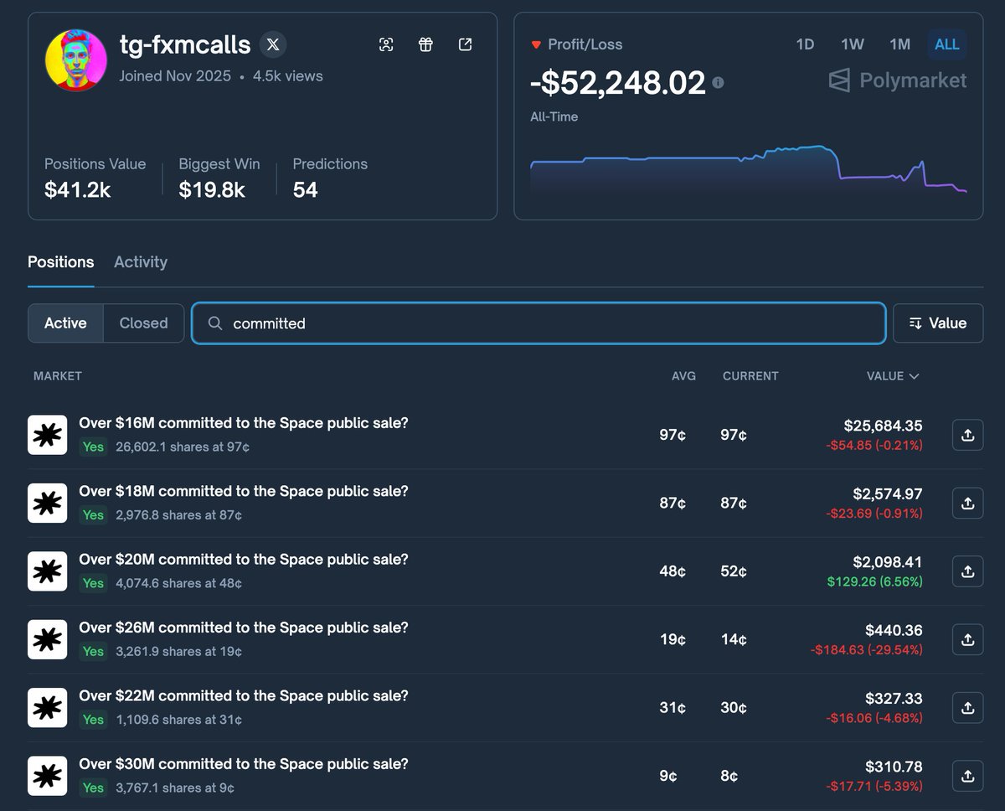The height and width of the screenshot is (811, 1005).
Task: Click the AVG column header
Action: pos(683,376)
